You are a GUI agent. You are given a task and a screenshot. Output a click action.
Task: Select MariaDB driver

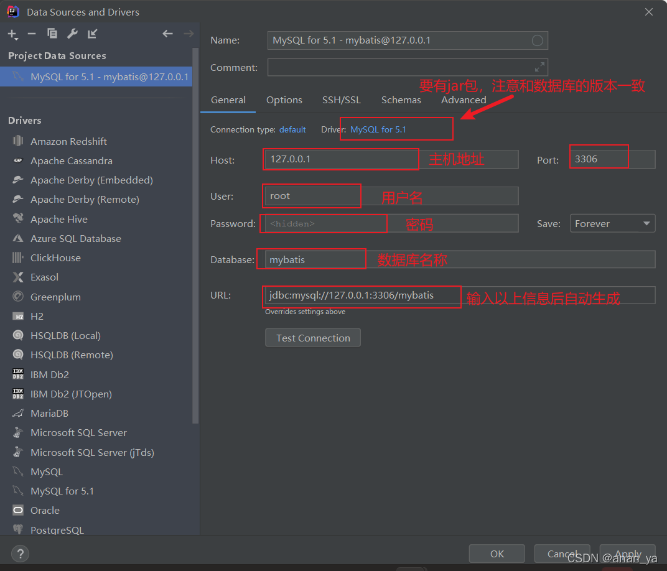(x=49, y=413)
